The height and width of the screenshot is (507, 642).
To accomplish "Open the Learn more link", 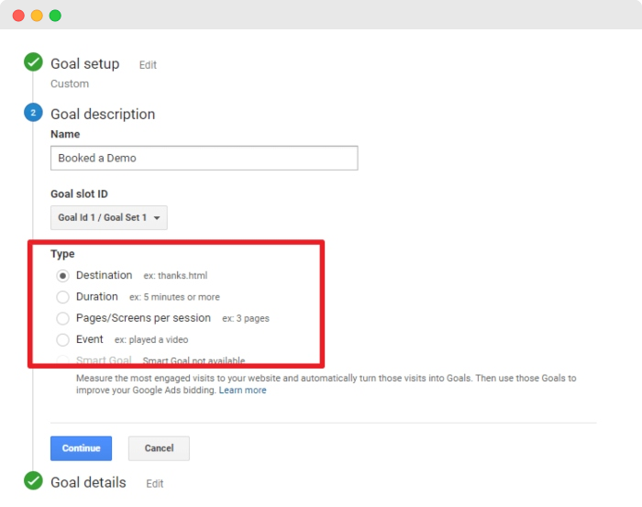I will [x=242, y=390].
